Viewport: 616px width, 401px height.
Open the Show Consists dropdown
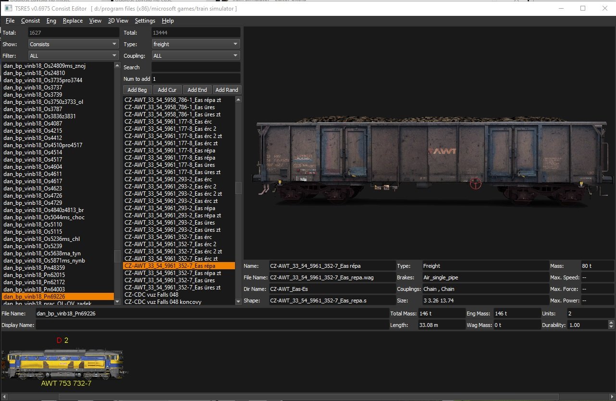pyautogui.click(x=73, y=44)
